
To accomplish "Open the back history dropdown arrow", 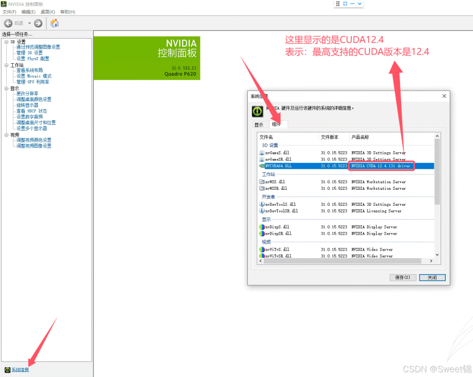I will tap(29, 23).
